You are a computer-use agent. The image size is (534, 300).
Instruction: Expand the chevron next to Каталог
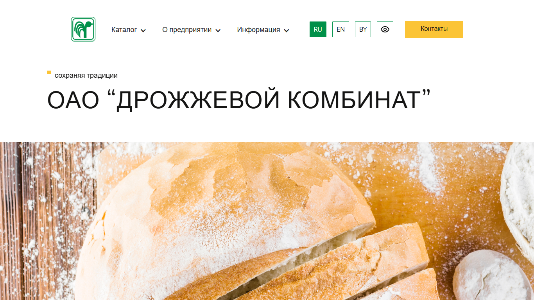coord(143,30)
